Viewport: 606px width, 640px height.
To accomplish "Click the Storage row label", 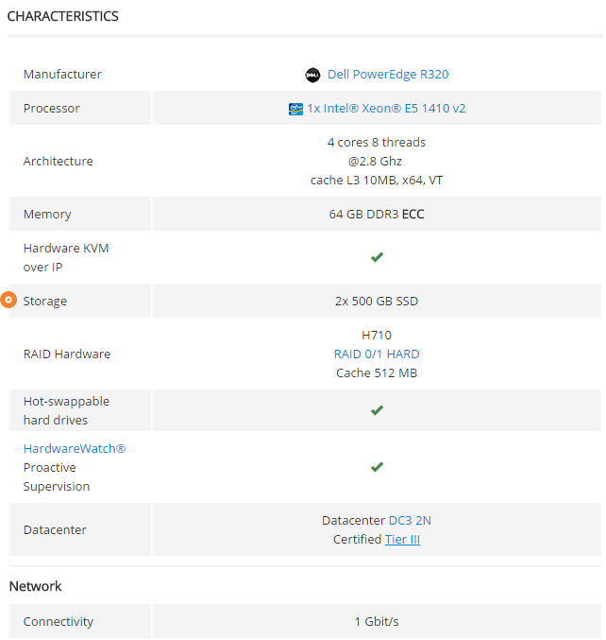I will [45, 302].
